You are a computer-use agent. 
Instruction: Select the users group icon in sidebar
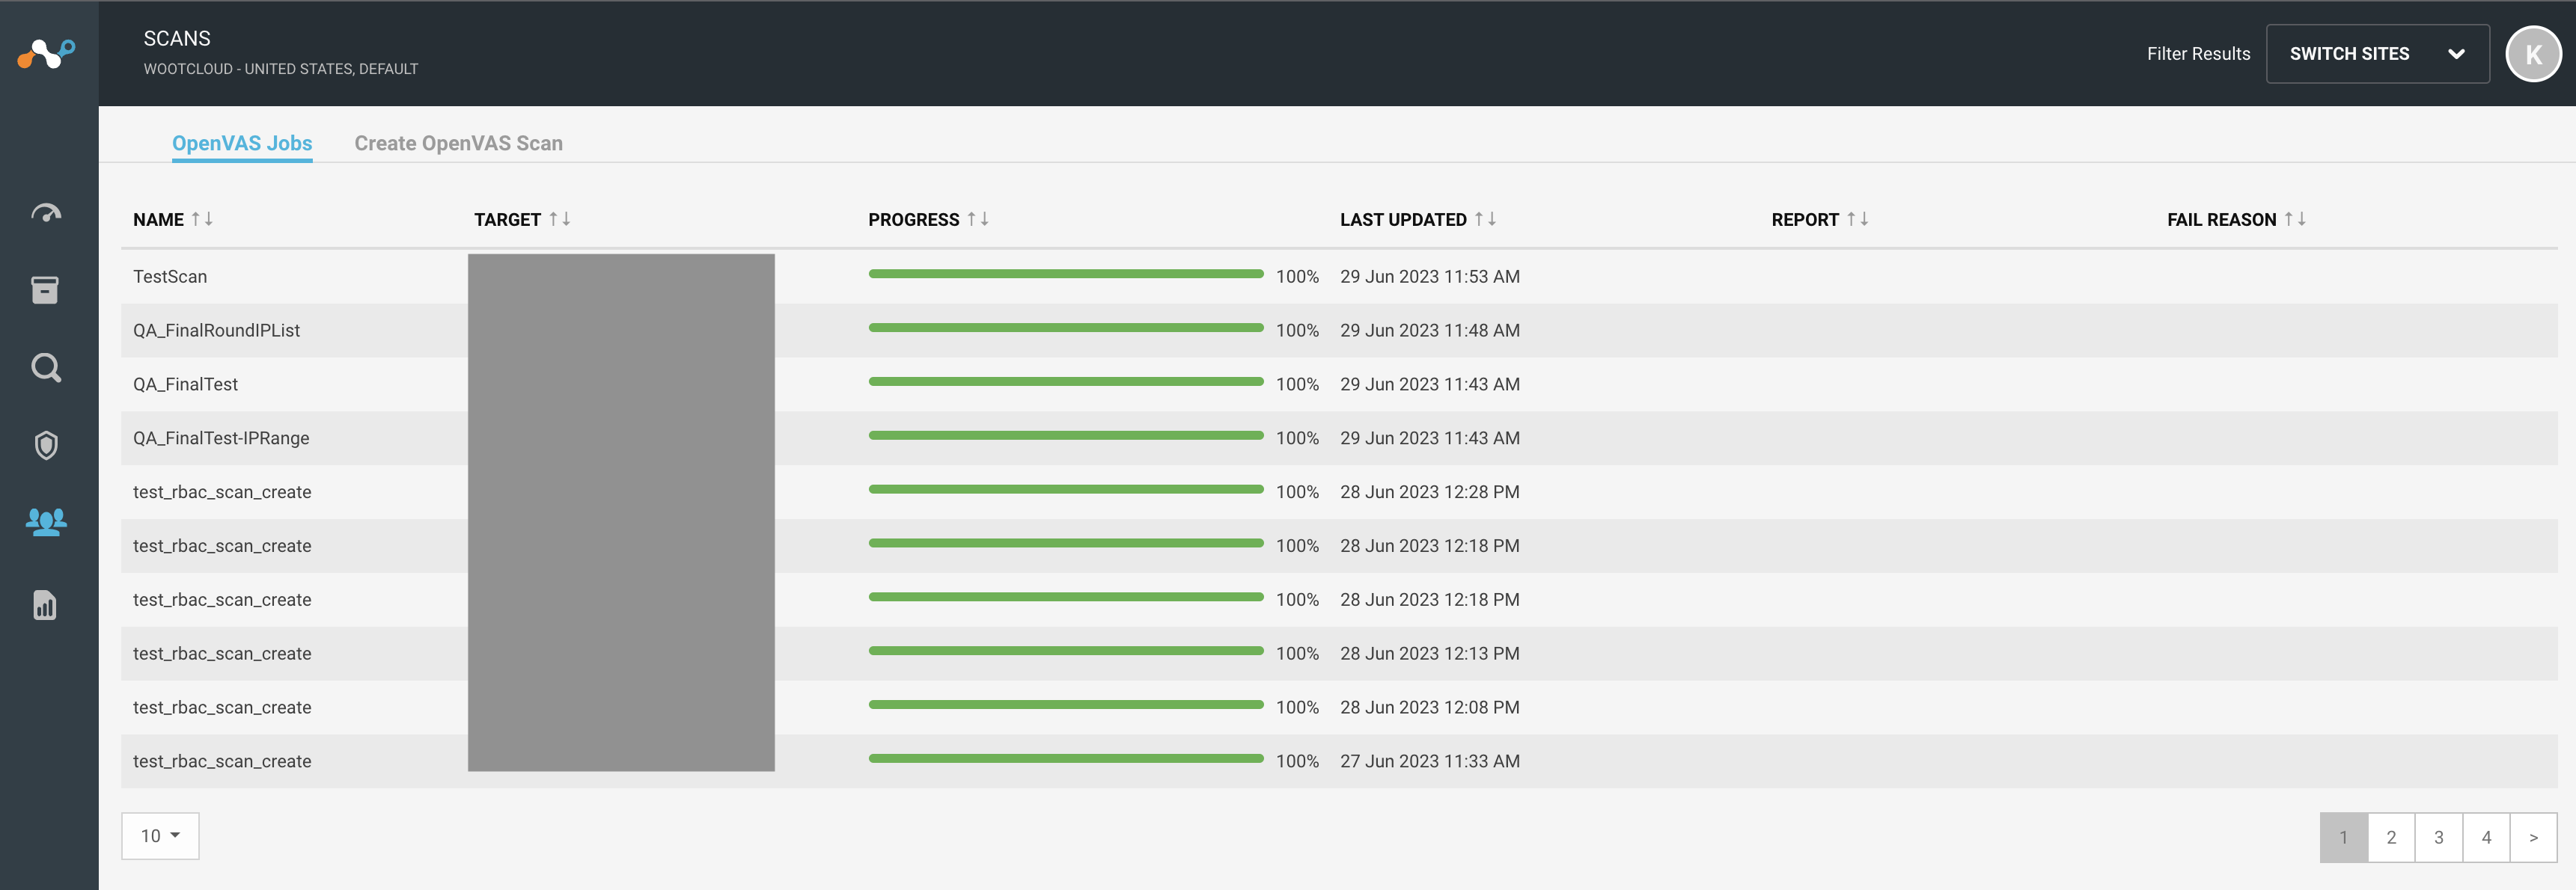(x=46, y=521)
